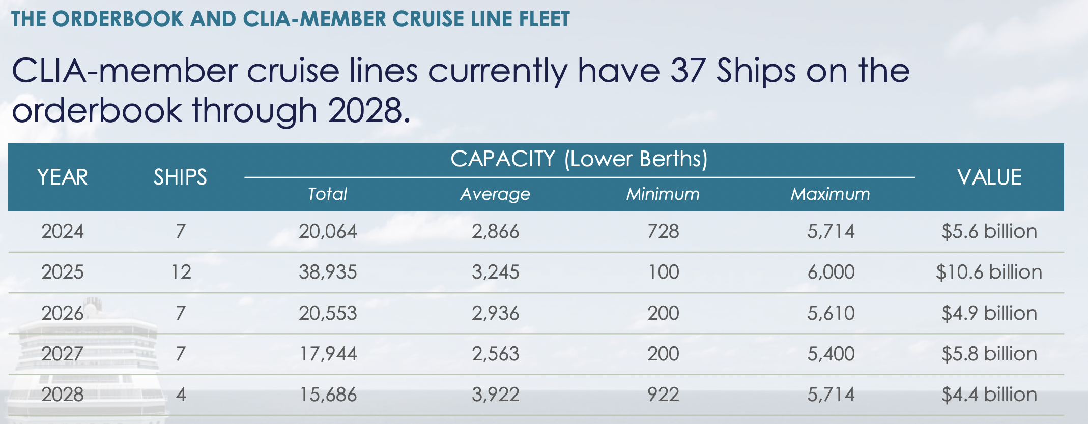Click the 12 ships cell
The image size is (1088, 424).
tap(181, 272)
